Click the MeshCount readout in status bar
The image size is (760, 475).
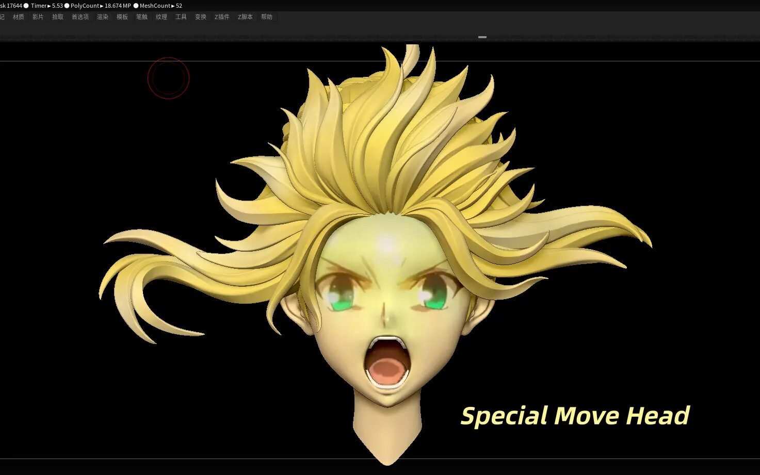pyautogui.click(x=160, y=6)
